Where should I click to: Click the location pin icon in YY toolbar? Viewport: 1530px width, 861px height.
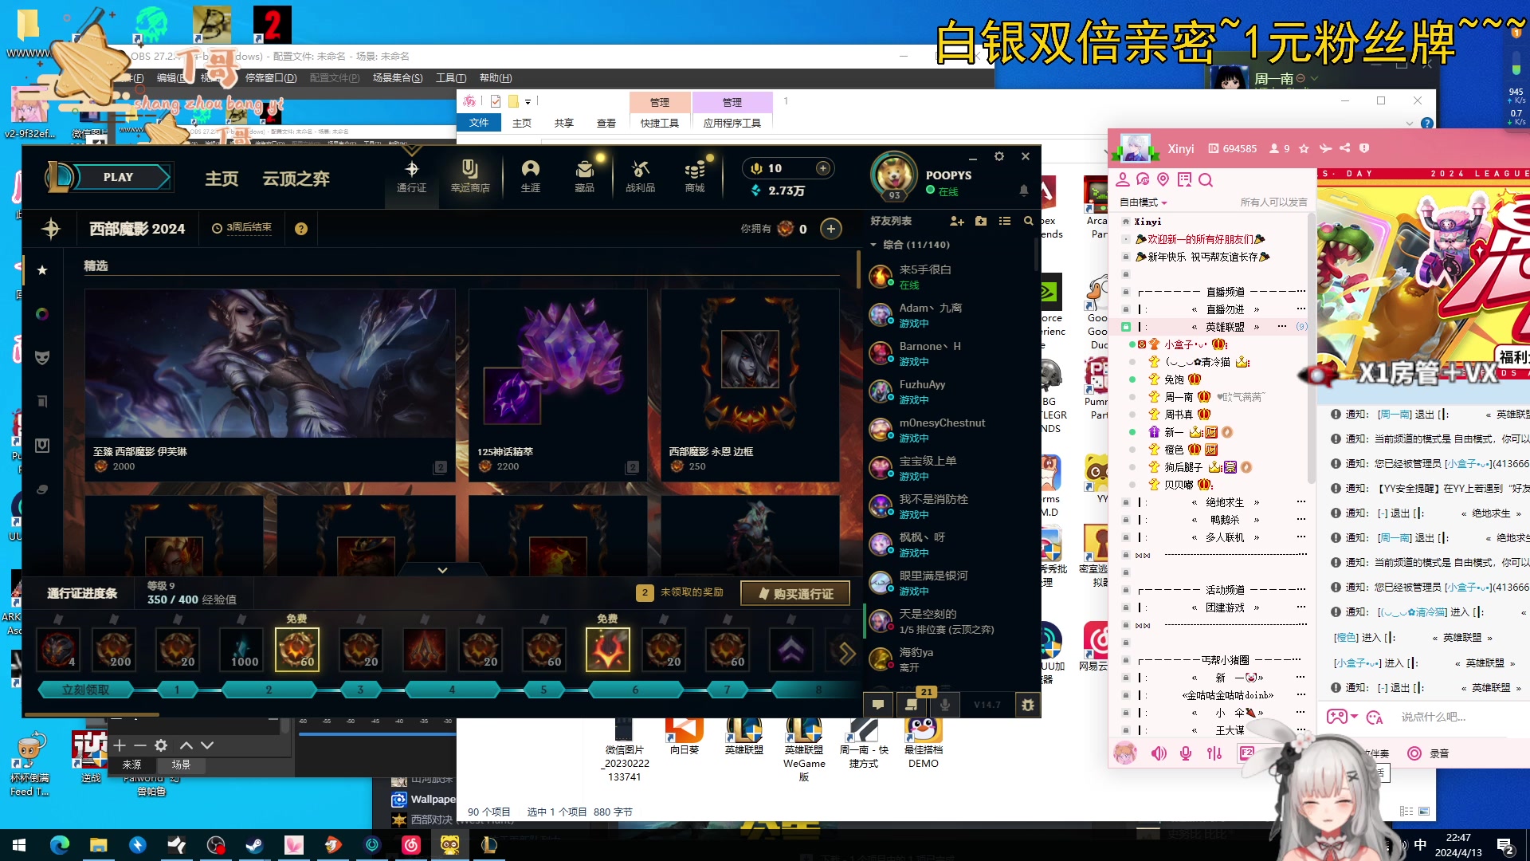1163,179
